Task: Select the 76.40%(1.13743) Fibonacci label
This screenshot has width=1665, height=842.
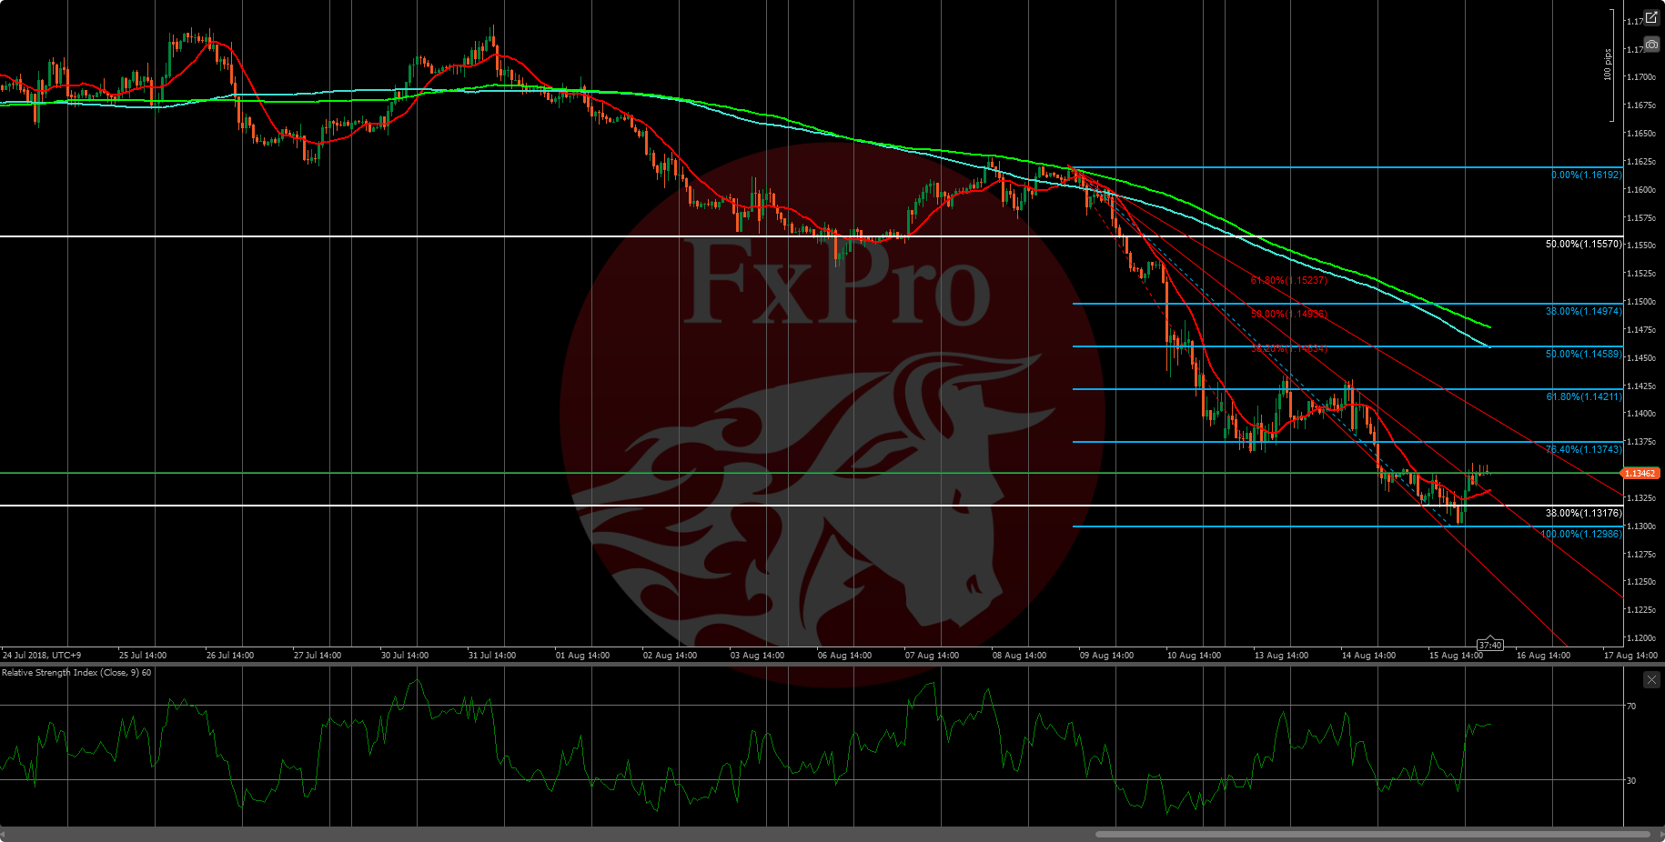Action: coord(1584,449)
